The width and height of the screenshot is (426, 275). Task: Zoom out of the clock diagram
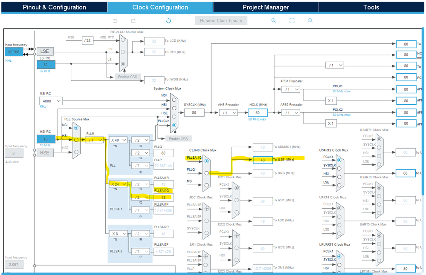[x=310, y=20]
